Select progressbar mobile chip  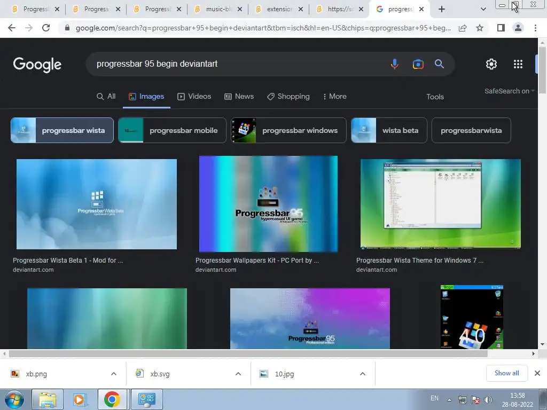coord(173,130)
